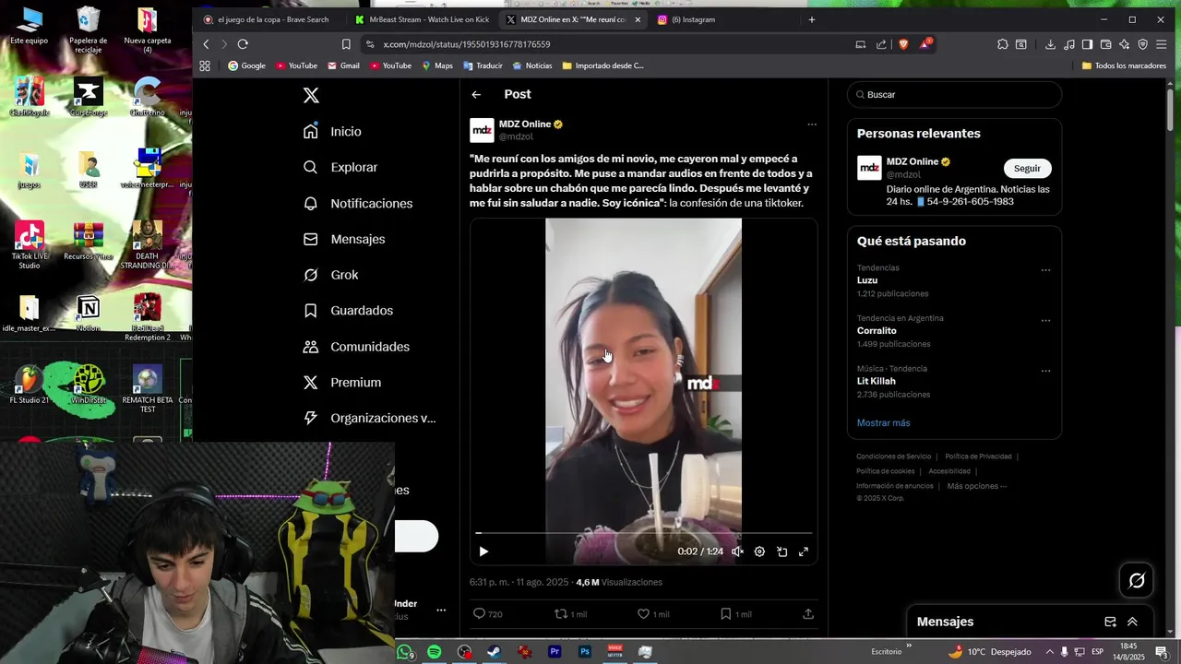This screenshot has width=1181, height=664.
Task: Reload the page
Action: pyautogui.click(x=243, y=44)
